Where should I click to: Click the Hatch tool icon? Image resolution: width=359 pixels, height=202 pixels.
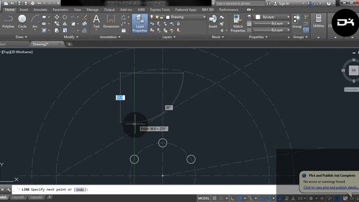(x=44, y=30)
